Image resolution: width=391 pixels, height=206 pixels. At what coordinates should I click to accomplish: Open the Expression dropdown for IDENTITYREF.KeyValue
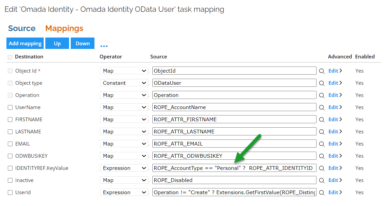pyautogui.click(x=124, y=168)
